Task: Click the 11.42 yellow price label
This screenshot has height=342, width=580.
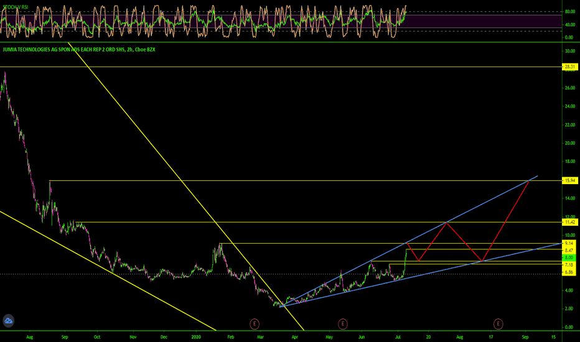Action: pyautogui.click(x=569, y=222)
